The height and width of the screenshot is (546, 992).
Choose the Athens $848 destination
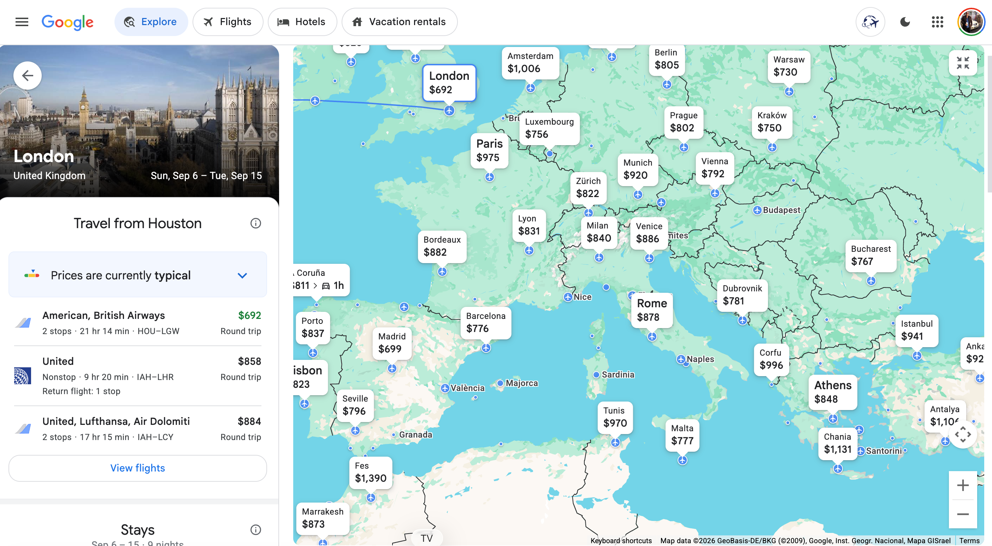[x=833, y=392]
